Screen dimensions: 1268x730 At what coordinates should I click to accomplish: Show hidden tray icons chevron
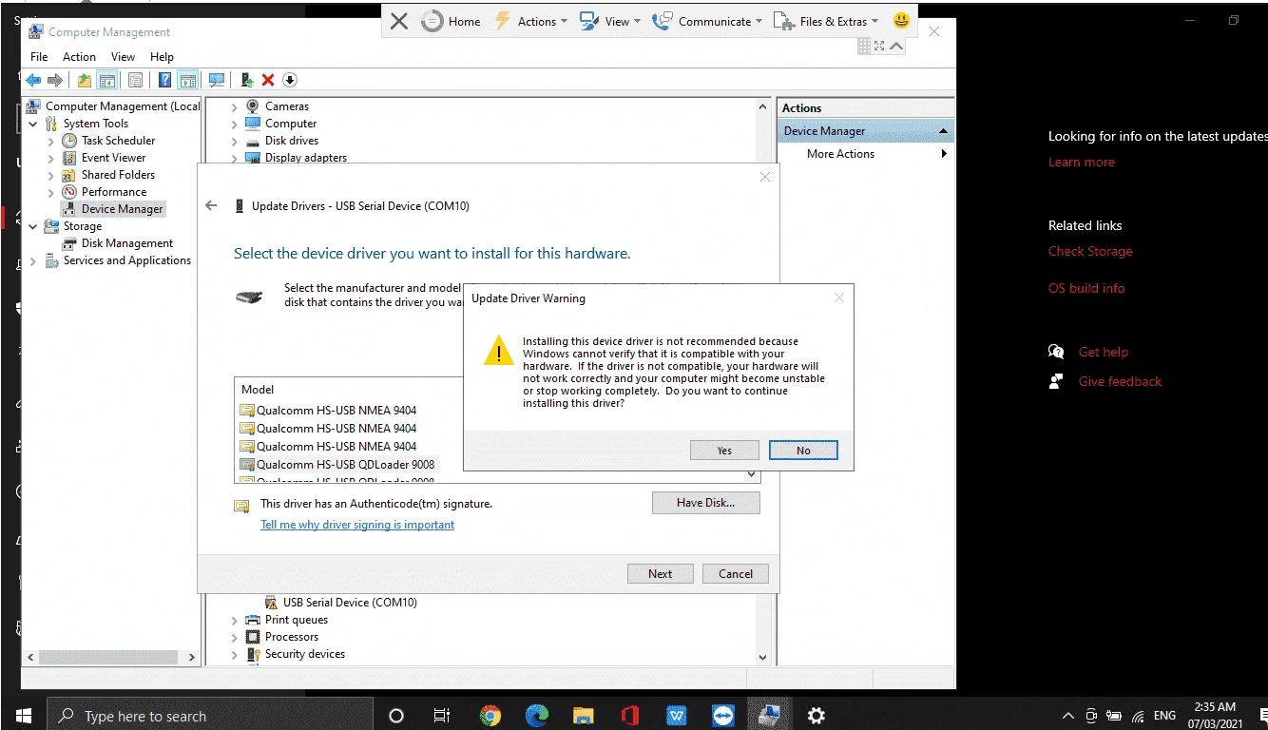[1068, 716]
